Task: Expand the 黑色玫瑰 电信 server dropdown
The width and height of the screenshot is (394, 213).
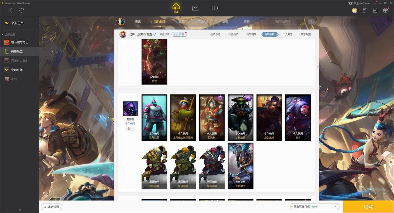Action: point(315,207)
